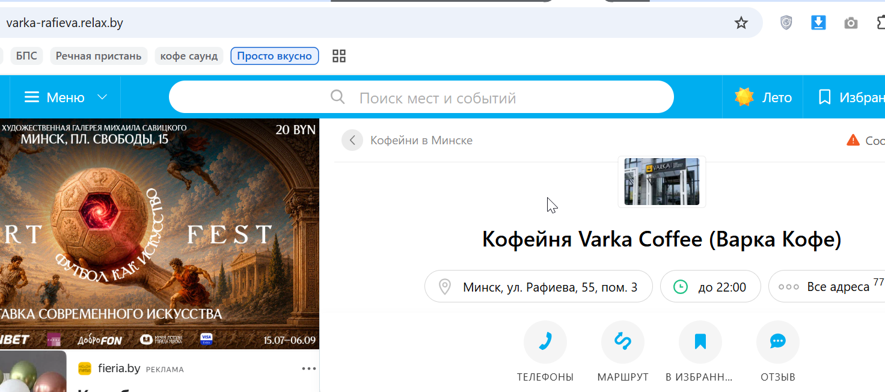Click the МАРШРУТ label
Screen dimensions: 885x392
623,378
